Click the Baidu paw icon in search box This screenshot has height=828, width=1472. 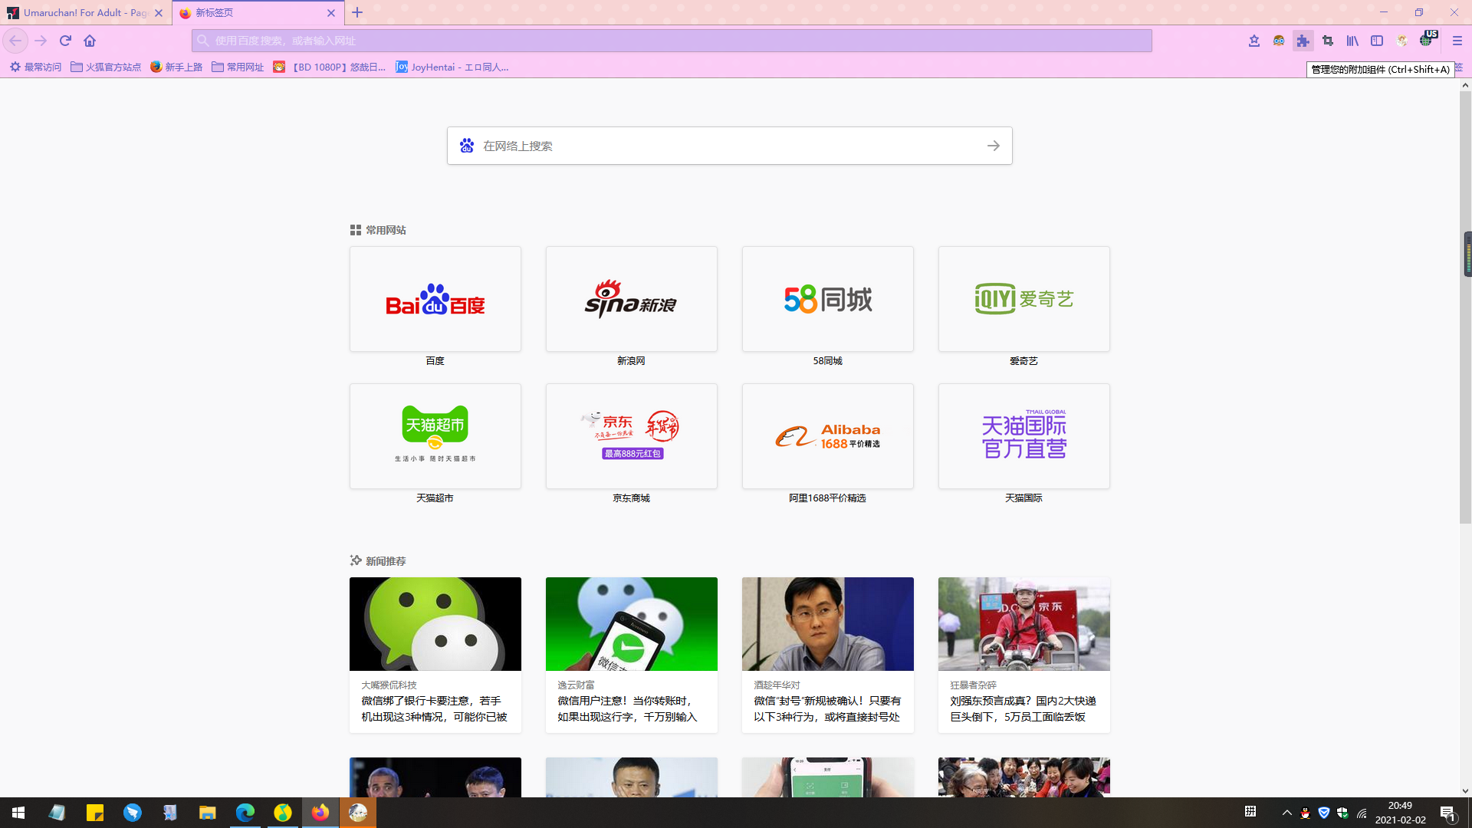[467, 146]
